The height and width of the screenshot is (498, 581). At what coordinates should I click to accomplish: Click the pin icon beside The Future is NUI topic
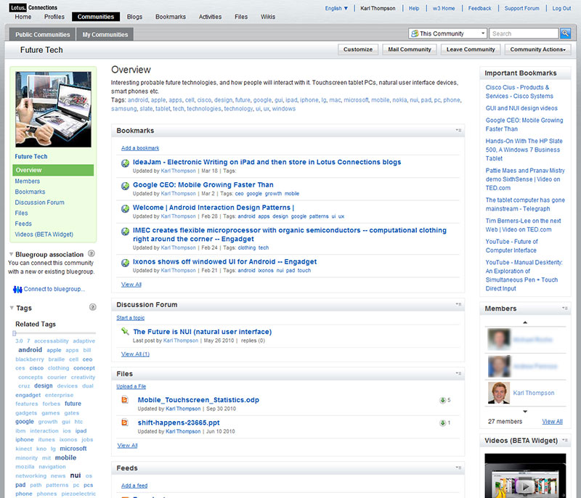tap(125, 331)
